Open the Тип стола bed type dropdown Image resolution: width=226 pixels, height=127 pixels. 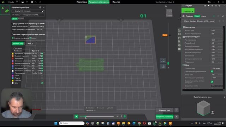pyautogui.click(x=32, y=15)
